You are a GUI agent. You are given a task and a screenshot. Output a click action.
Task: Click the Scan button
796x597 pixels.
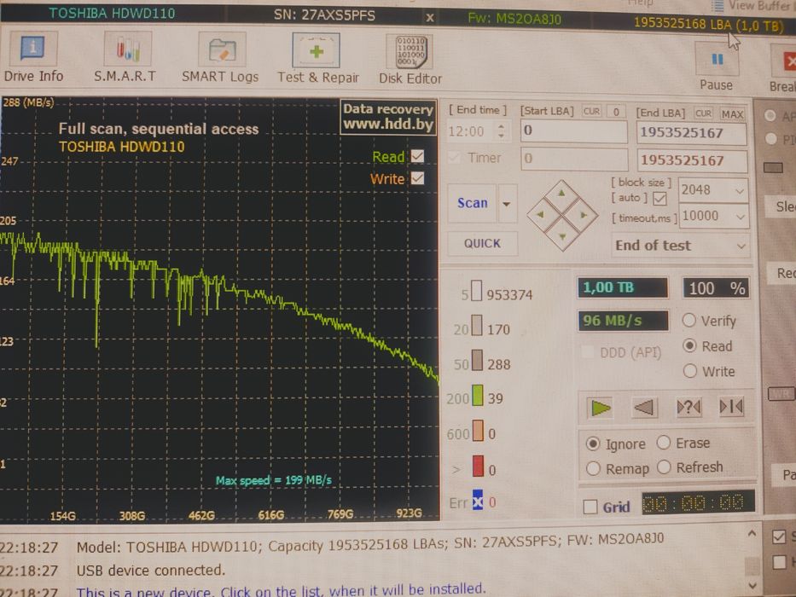(472, 203)
